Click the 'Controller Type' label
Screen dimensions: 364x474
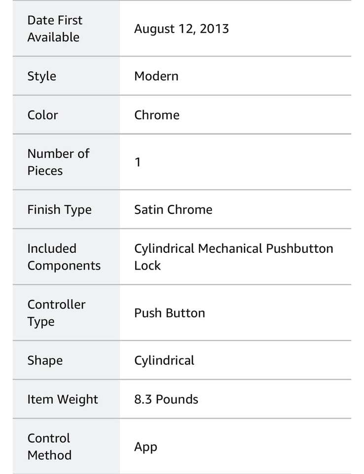click(56, 313)
